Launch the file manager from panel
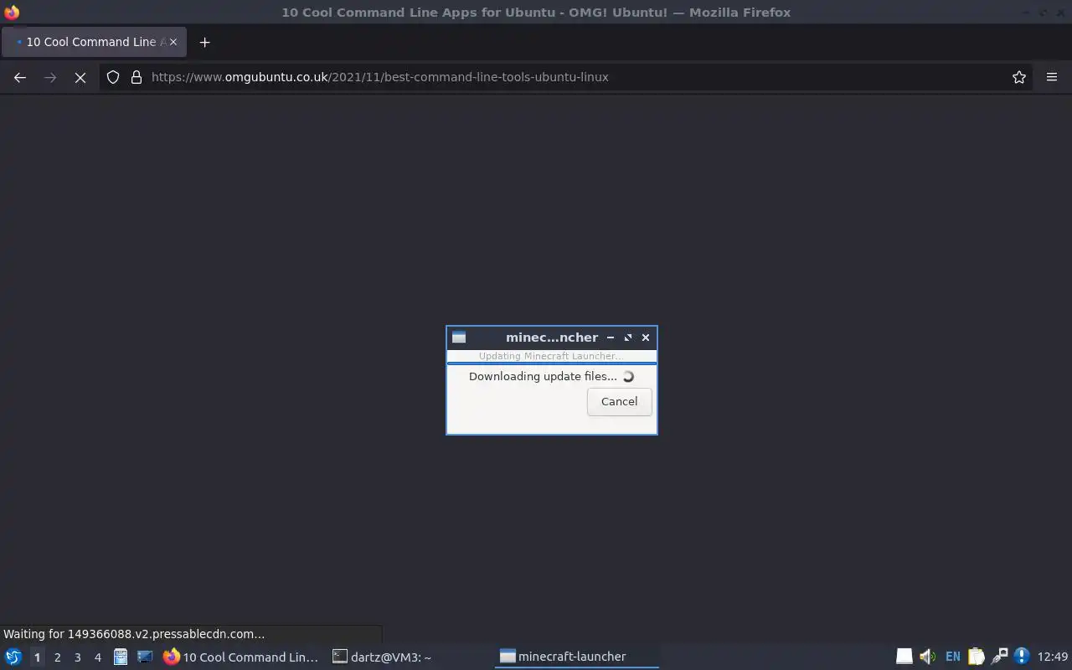The height and width of the screenshot is (670, 1072). (x=121, y=657)
